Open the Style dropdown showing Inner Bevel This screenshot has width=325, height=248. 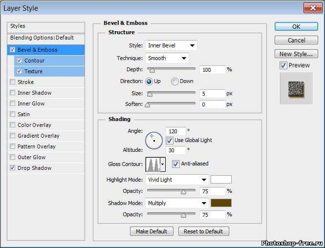click(171, 45)
